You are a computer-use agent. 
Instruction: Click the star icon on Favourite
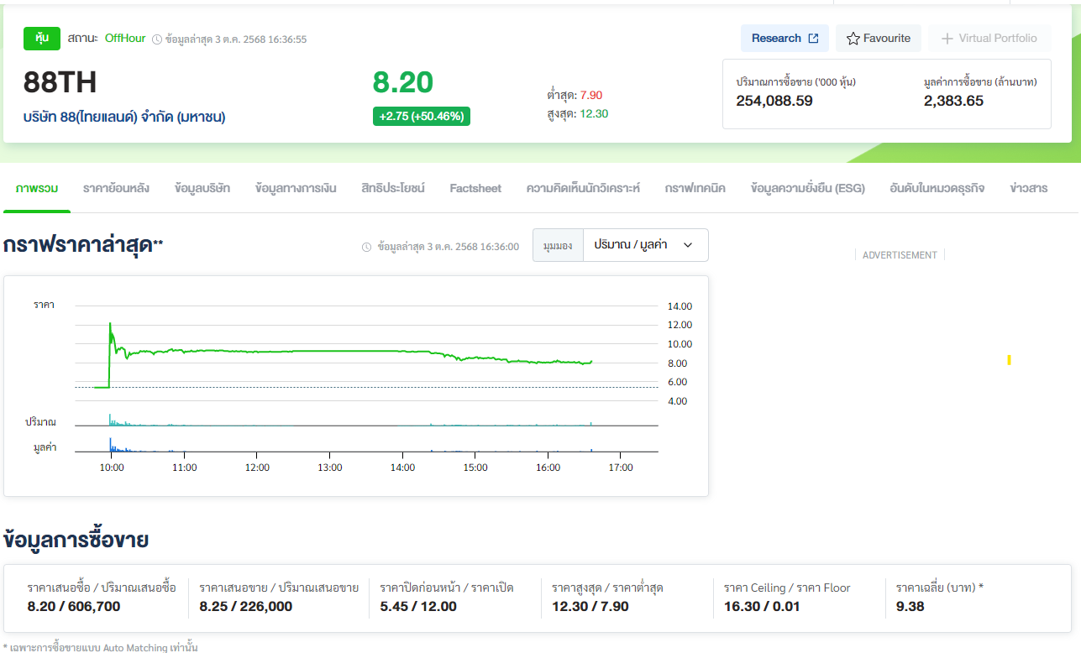pos(853,39)
